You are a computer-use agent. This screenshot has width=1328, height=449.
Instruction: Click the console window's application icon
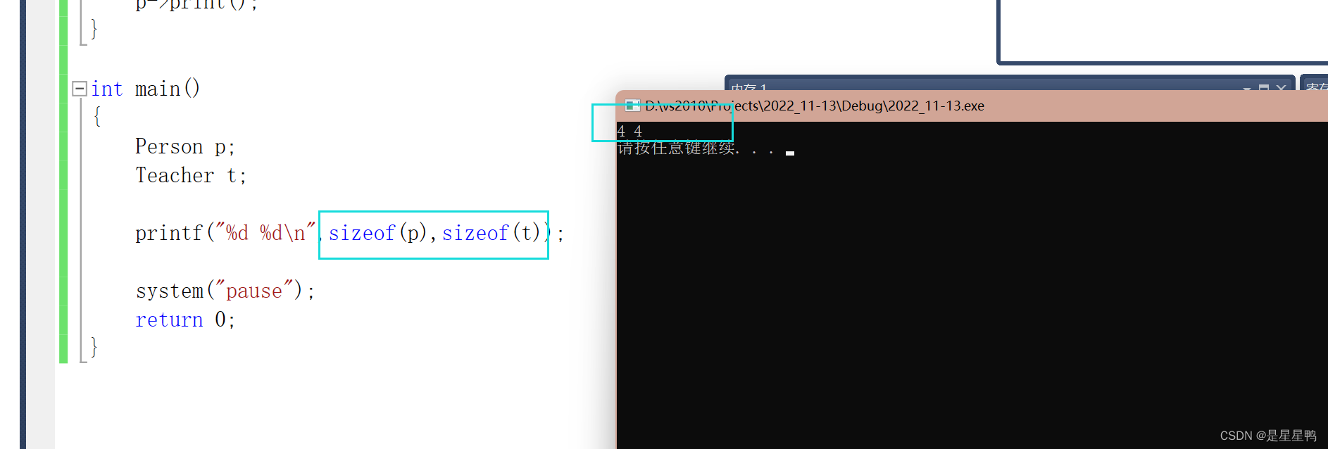[x=632, y=106]
